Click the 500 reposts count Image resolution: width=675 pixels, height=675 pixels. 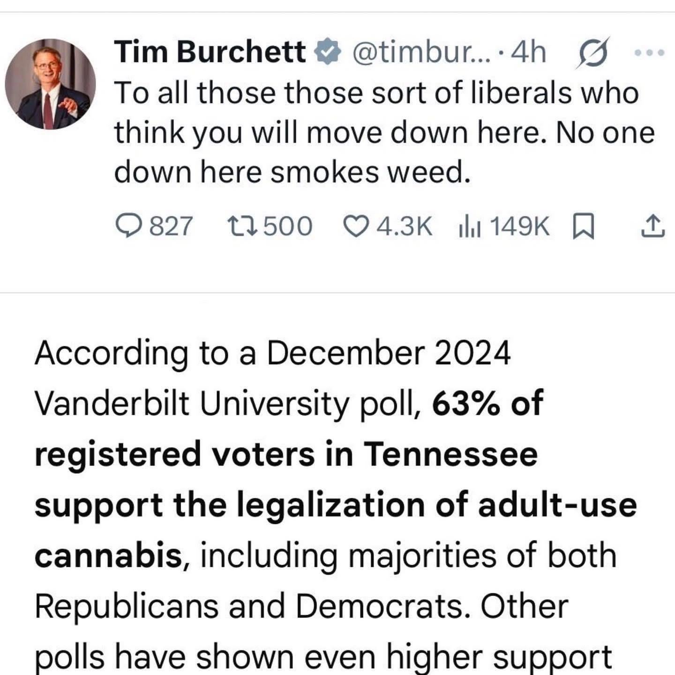[288, 226]
